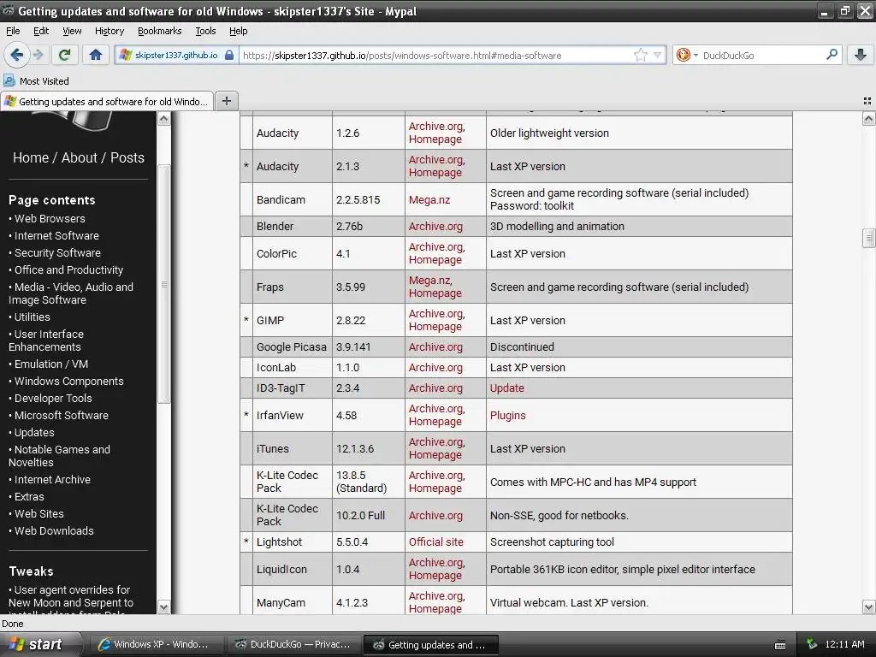Select the GIMP name cell
The height and width of the screenshot is (657, 876).
293,320
